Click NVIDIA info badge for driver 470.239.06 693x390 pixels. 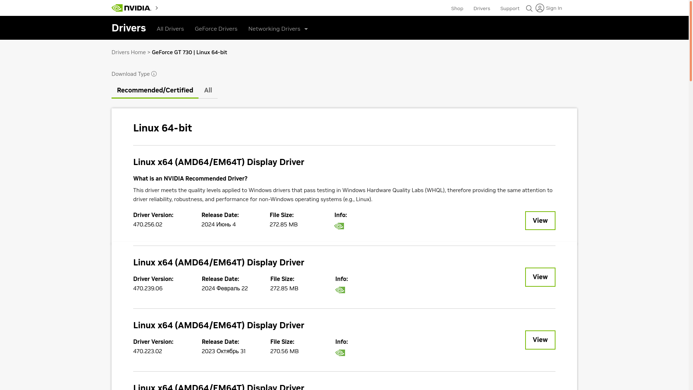340,290
